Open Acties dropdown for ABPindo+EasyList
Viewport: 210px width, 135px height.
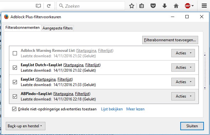coord(183,96)
